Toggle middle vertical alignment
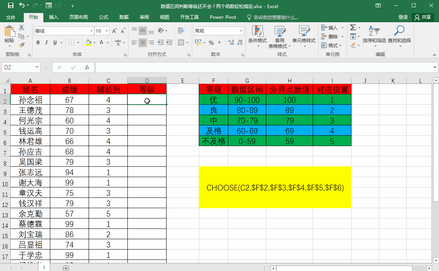This screenshot has height=271, width=439. 143,31
